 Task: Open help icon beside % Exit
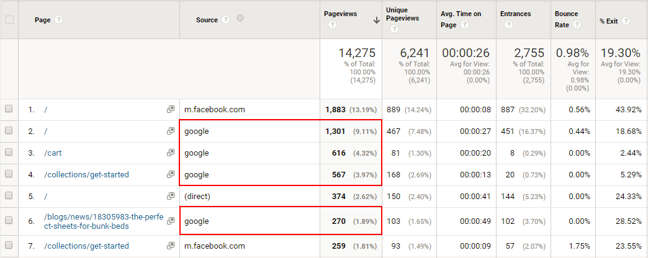coord(626,20)
